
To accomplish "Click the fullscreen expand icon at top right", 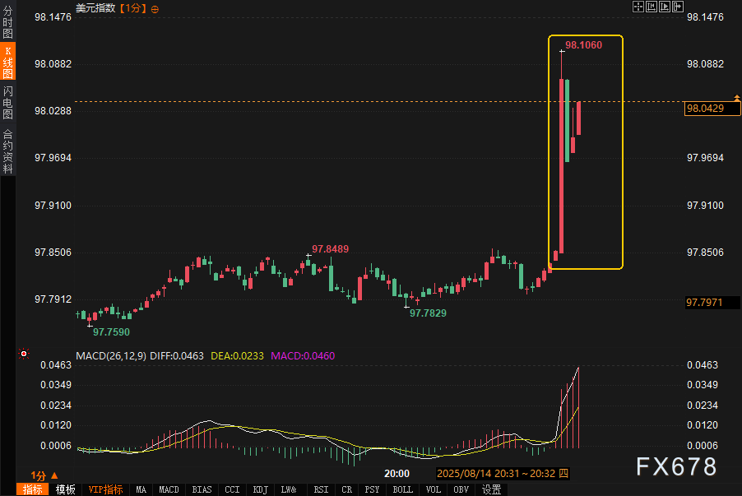I will tap(637, 7).
